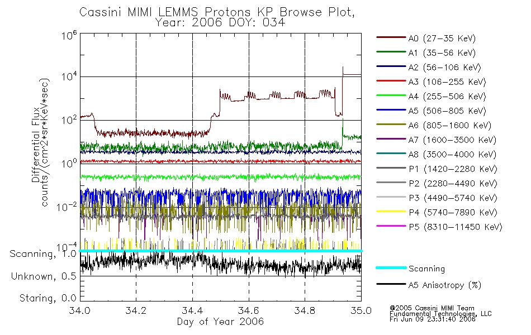
Task: Select the A6 (805-1600 KeV) olive legend line
Action: [x=391, y=125]
